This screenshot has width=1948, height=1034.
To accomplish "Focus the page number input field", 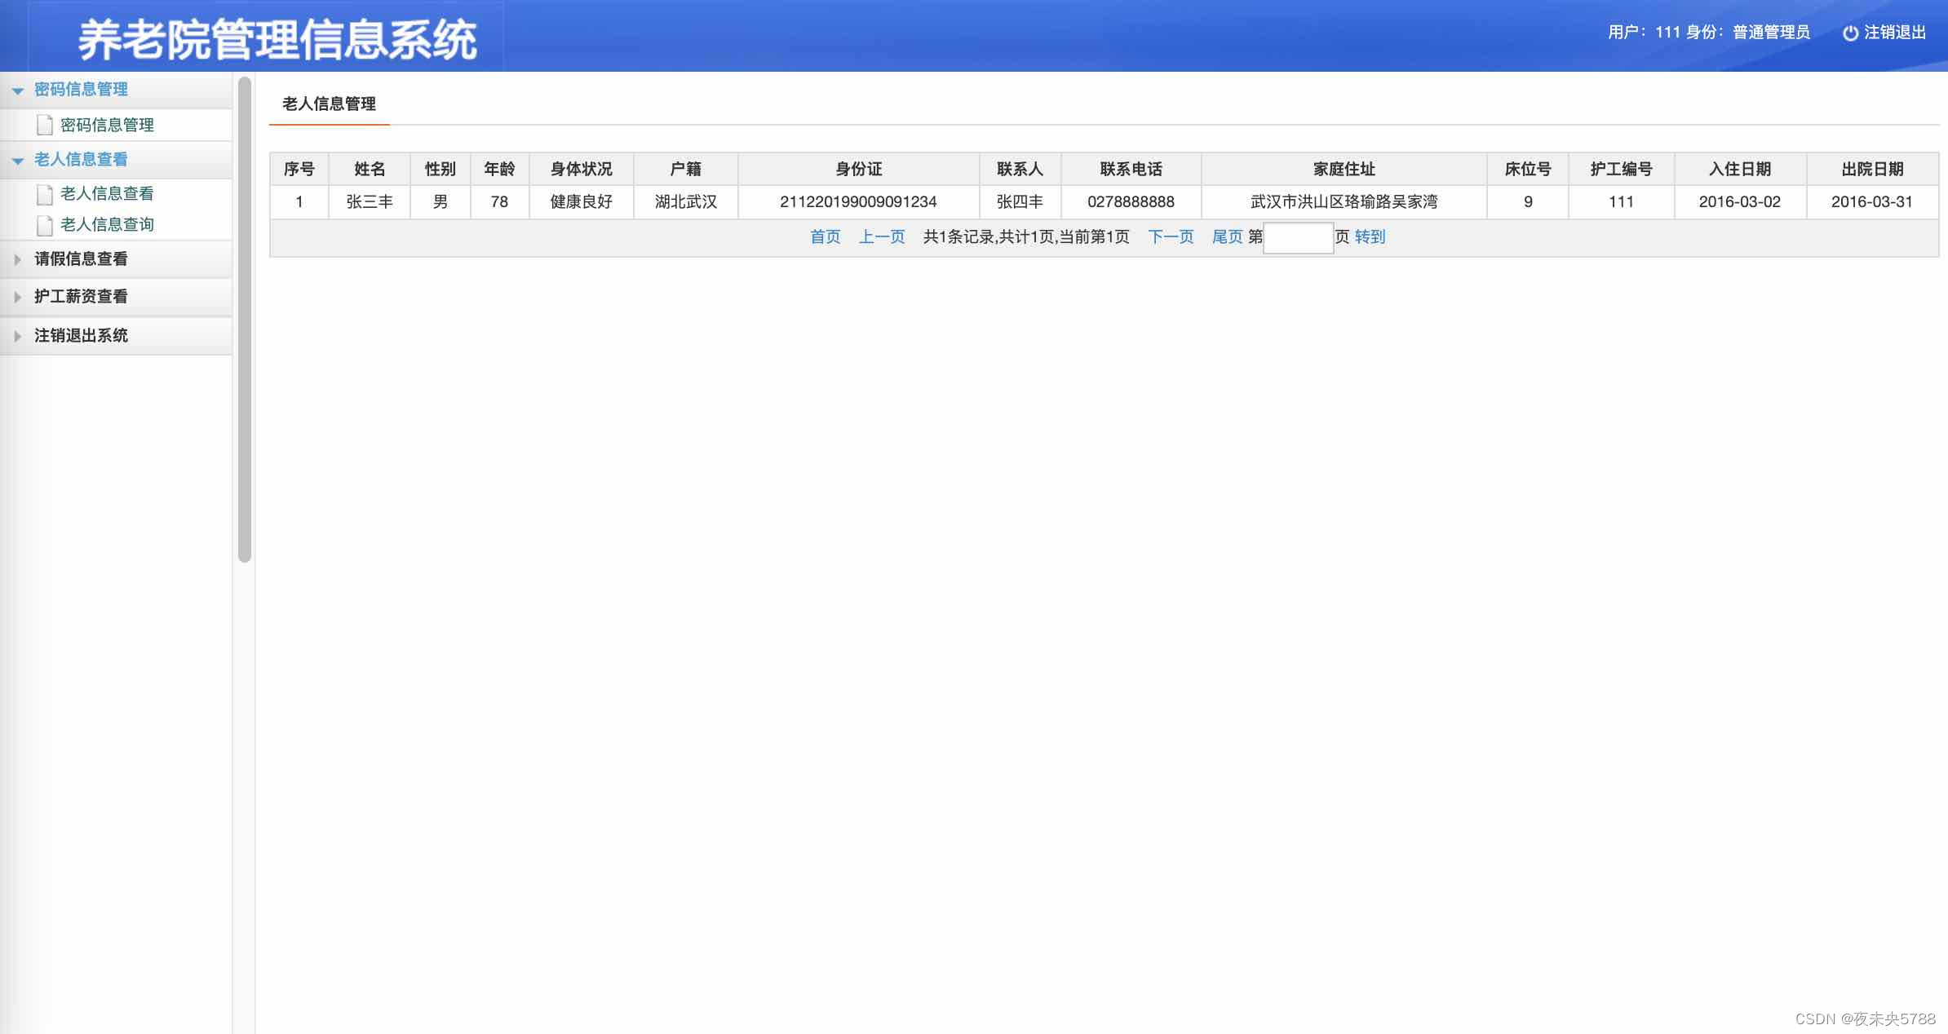I will coord(1298,237).
